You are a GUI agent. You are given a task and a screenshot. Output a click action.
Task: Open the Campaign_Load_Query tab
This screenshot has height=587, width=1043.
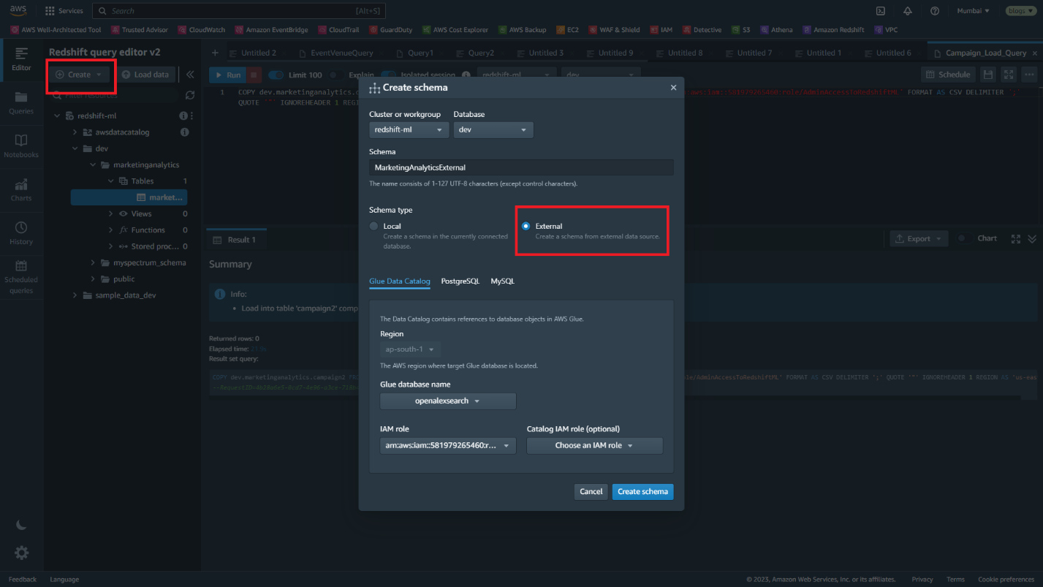[982, 53]
